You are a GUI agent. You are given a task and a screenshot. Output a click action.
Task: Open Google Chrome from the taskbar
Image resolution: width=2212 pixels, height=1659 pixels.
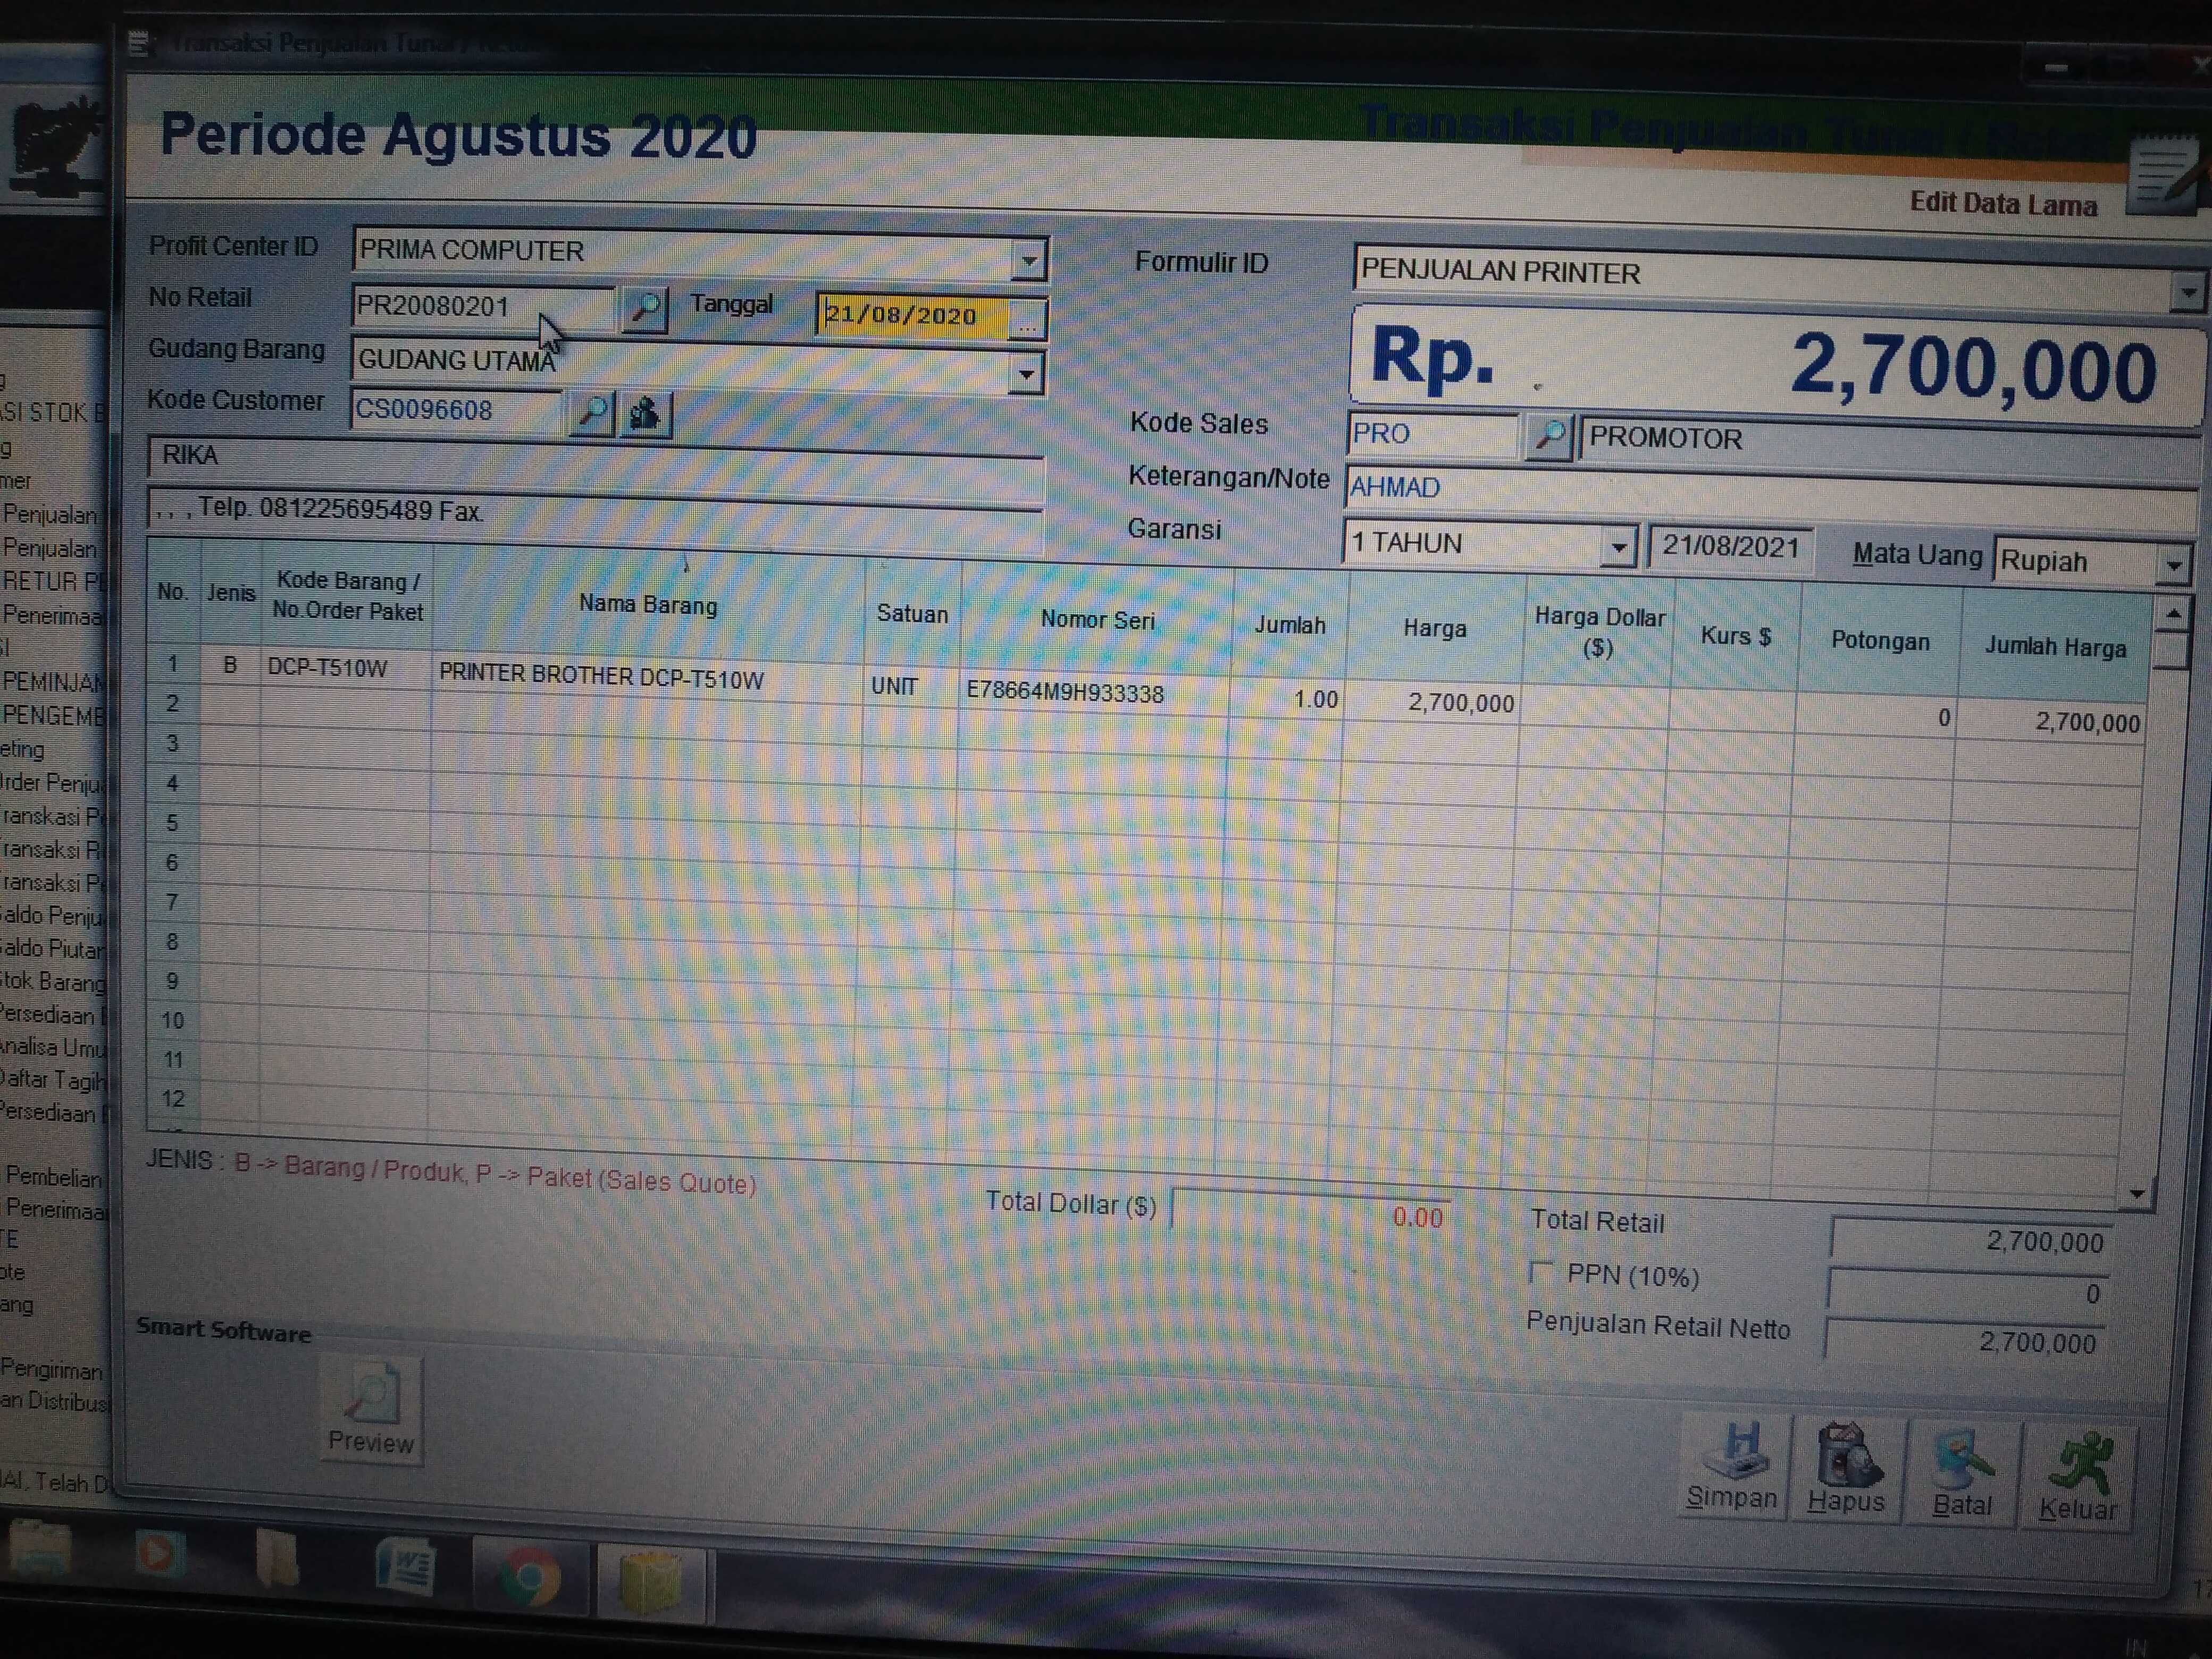coord(529,1578)
